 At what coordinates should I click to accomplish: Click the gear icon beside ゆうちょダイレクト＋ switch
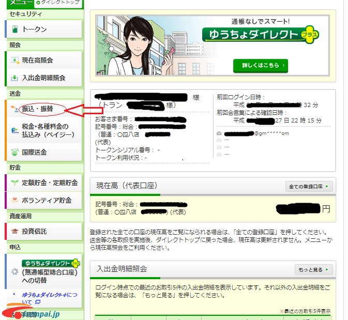point(14,271)
